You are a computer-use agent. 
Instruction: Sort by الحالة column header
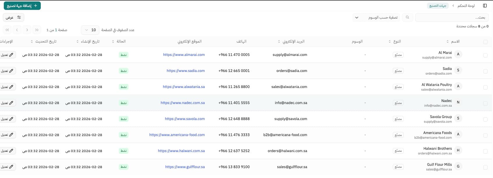(x=119, y=41)
